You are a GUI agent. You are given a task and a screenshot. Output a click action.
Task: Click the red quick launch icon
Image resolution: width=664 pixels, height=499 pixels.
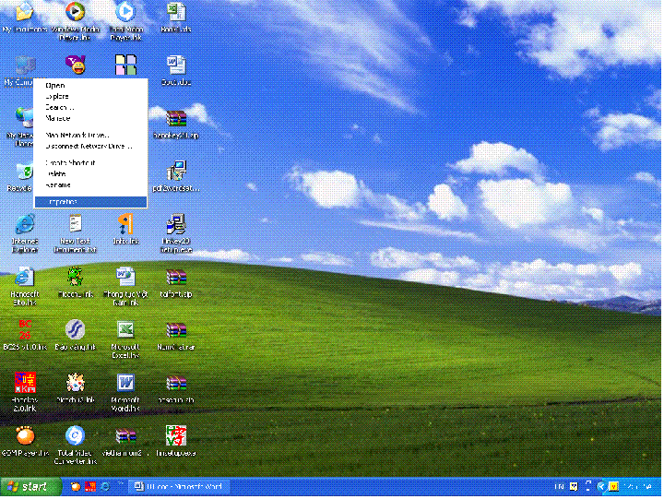pyautogui.click(x=90, y=487)
